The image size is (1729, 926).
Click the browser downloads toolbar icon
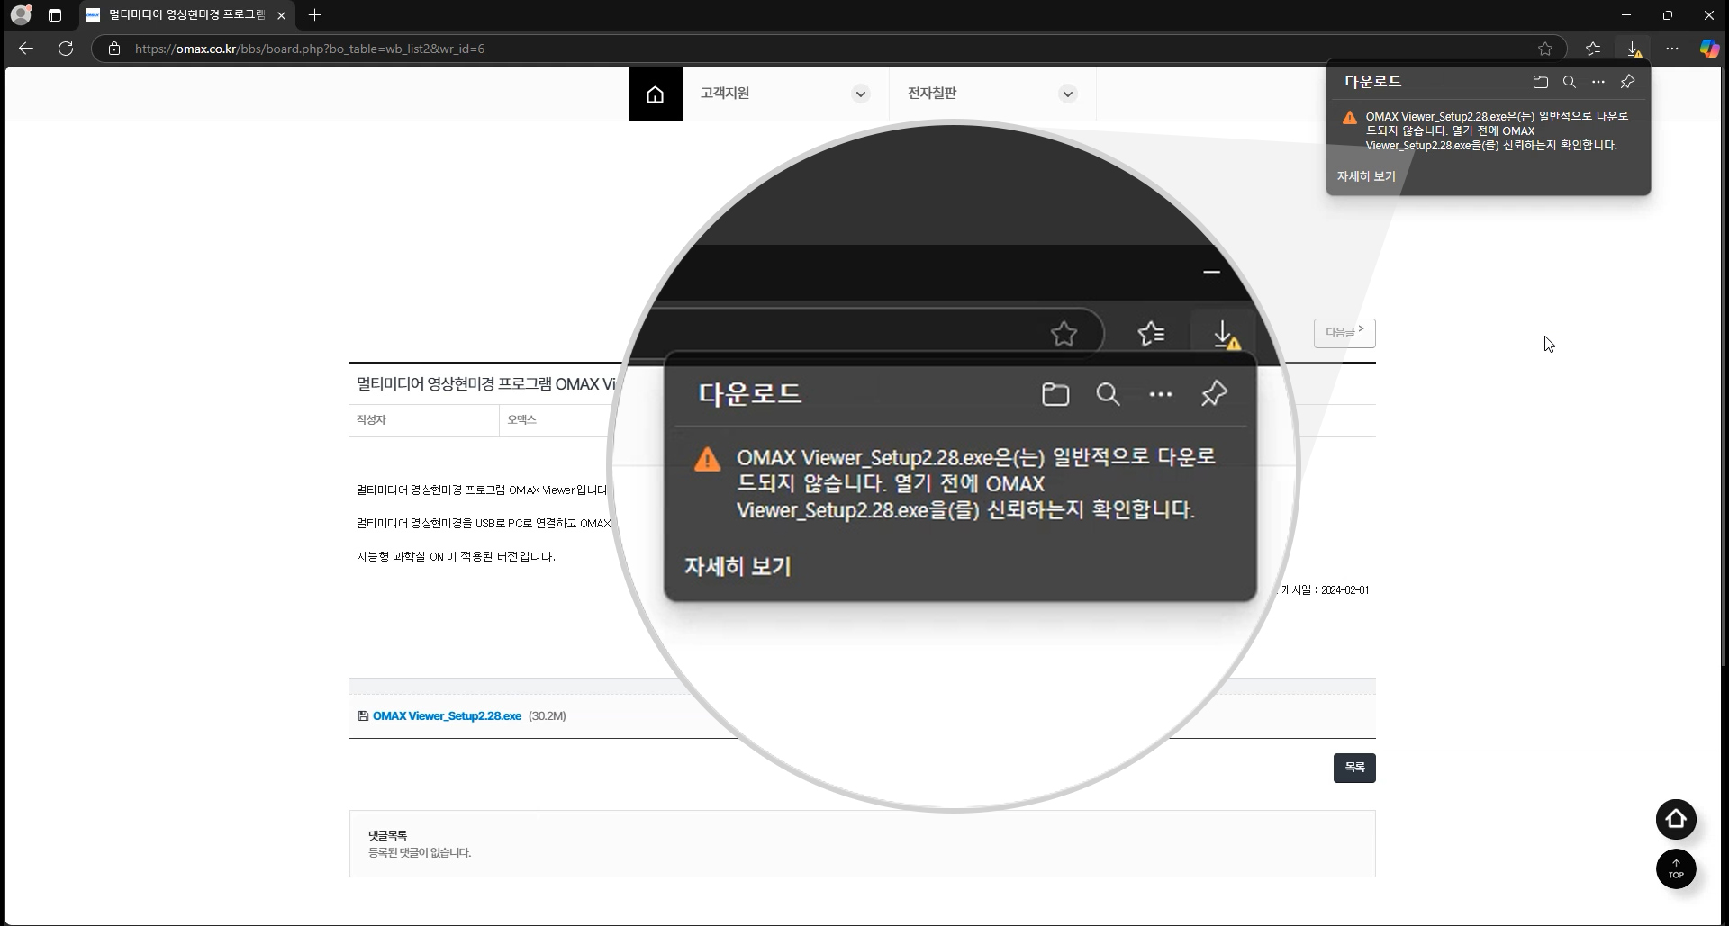(x=1633, y=49)
